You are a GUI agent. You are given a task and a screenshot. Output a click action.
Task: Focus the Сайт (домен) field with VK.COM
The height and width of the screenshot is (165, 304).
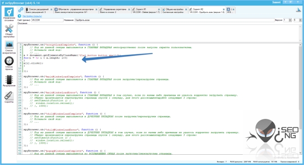[x=47, y=20]
